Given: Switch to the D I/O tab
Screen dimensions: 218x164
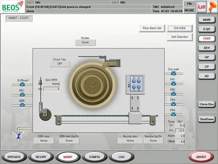Looking at the screenshot, I should [x=207, y=29].
